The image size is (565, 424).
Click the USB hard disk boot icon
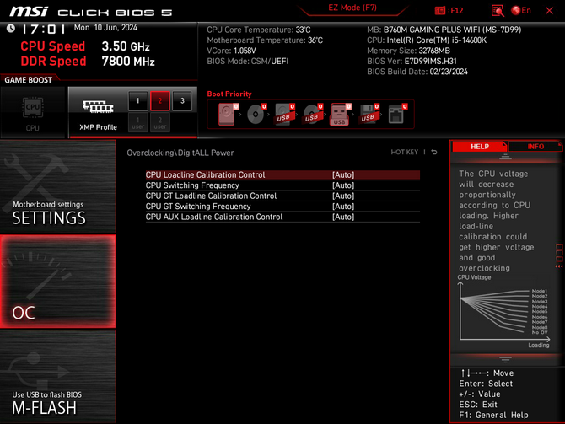[284, 114]
